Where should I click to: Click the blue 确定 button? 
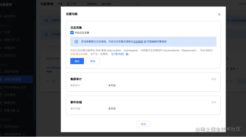coord(77,61)
